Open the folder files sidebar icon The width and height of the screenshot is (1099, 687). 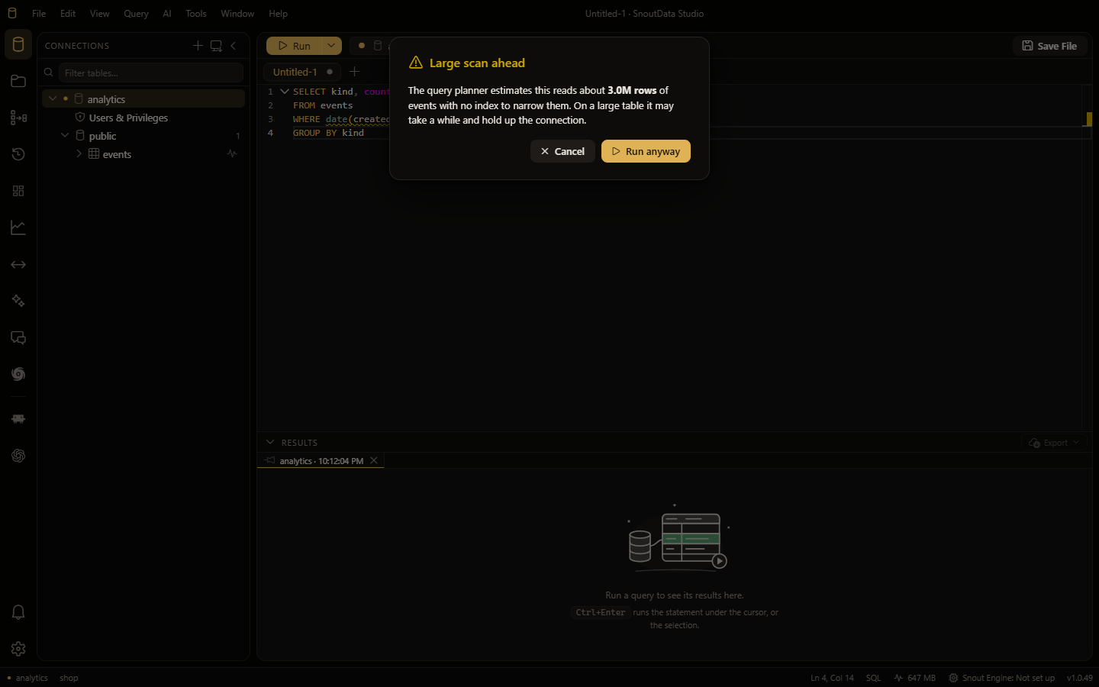click(x=18, y=81)
